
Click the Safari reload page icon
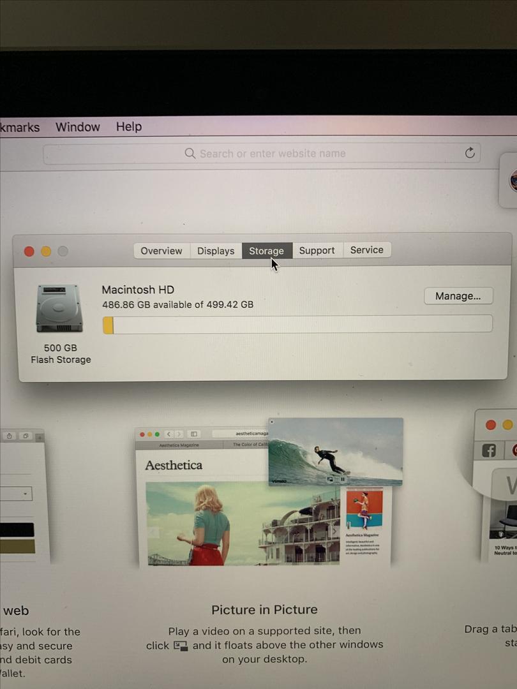[470, 153]
